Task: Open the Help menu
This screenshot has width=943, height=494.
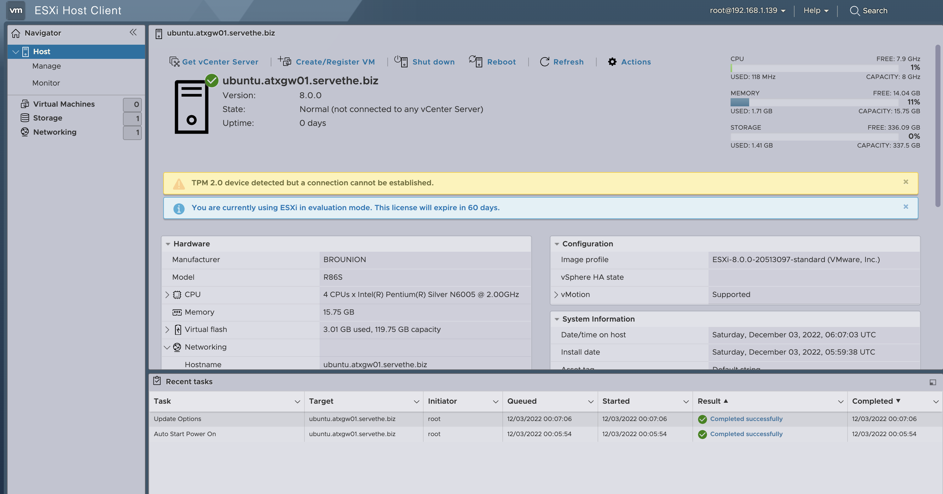Action: 816,11
